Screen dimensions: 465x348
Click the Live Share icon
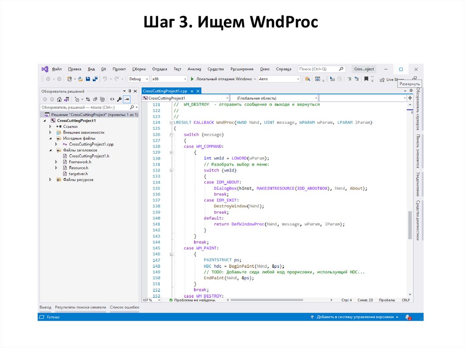(x=382, y=79)
